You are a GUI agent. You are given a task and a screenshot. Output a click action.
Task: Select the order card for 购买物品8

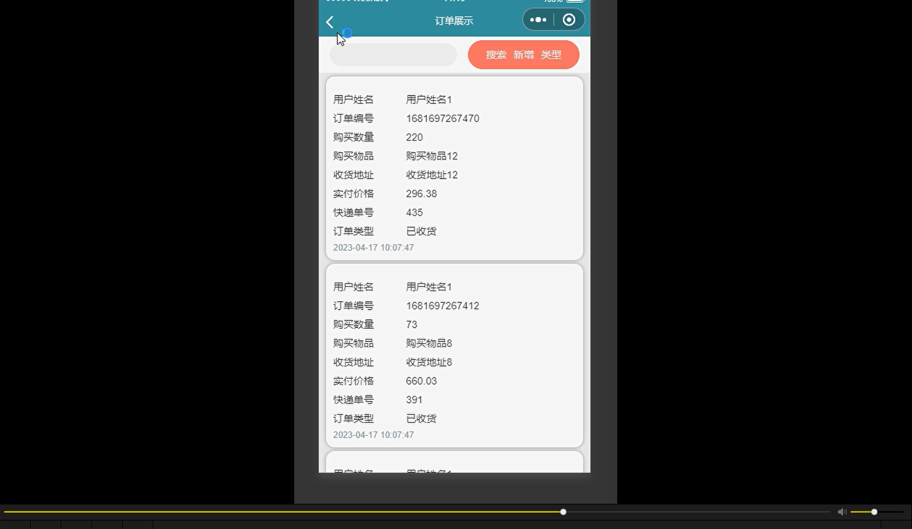454,355
